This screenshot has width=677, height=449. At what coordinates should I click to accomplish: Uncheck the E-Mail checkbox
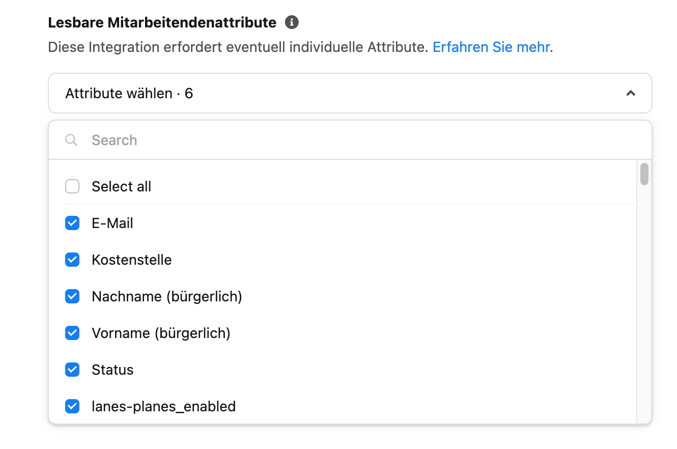pyautogui.click(x=72, y=223)
